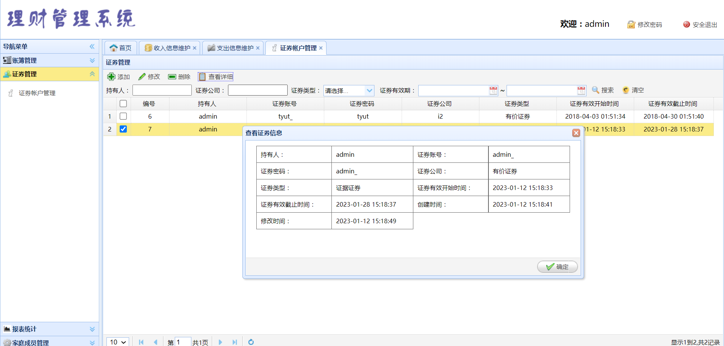The width and height of the screenshot is (724, 346).
Task: Click the 修改密码 change password link
Action: [x=645, y=25]
